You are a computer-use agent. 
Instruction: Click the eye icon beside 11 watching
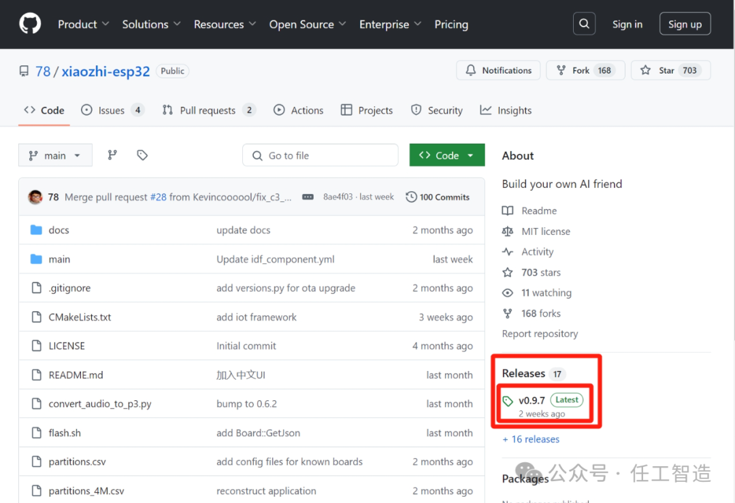pos(508,293)
